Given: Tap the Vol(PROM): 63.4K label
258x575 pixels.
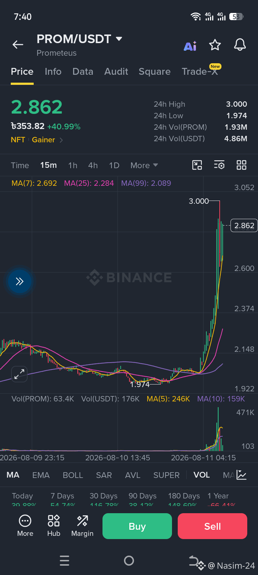Looking at the screenshot, I should [43, 399].
